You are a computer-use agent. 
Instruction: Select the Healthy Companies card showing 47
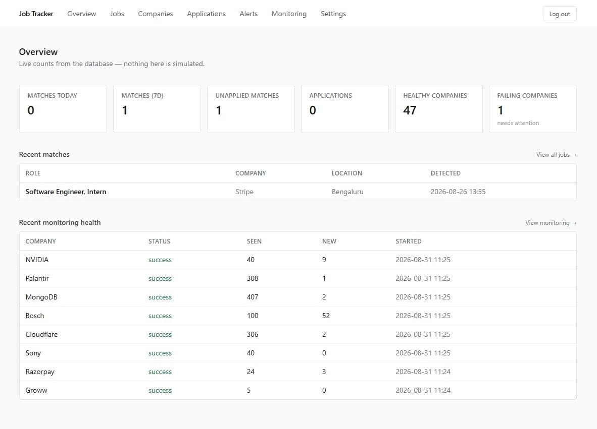(x=438, y=109)
